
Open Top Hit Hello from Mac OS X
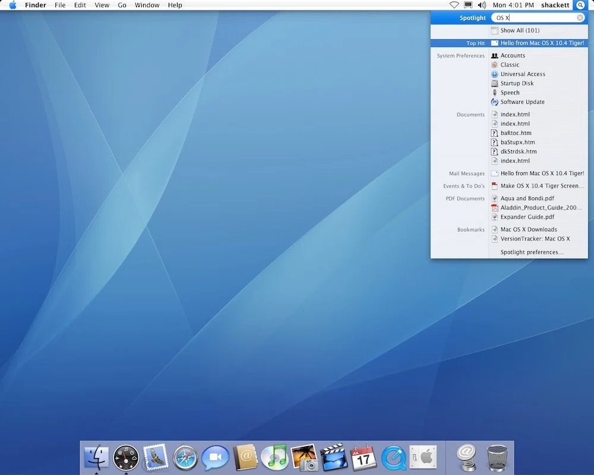[509, 43]
